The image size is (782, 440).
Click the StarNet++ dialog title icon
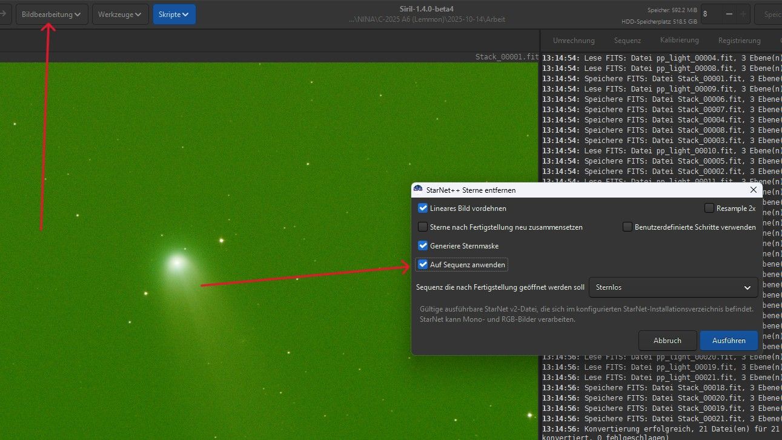pos(418,190)
